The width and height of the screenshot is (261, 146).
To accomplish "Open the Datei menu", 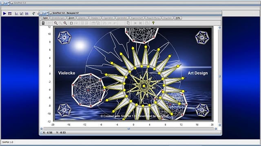I will [x=45, y=18].
